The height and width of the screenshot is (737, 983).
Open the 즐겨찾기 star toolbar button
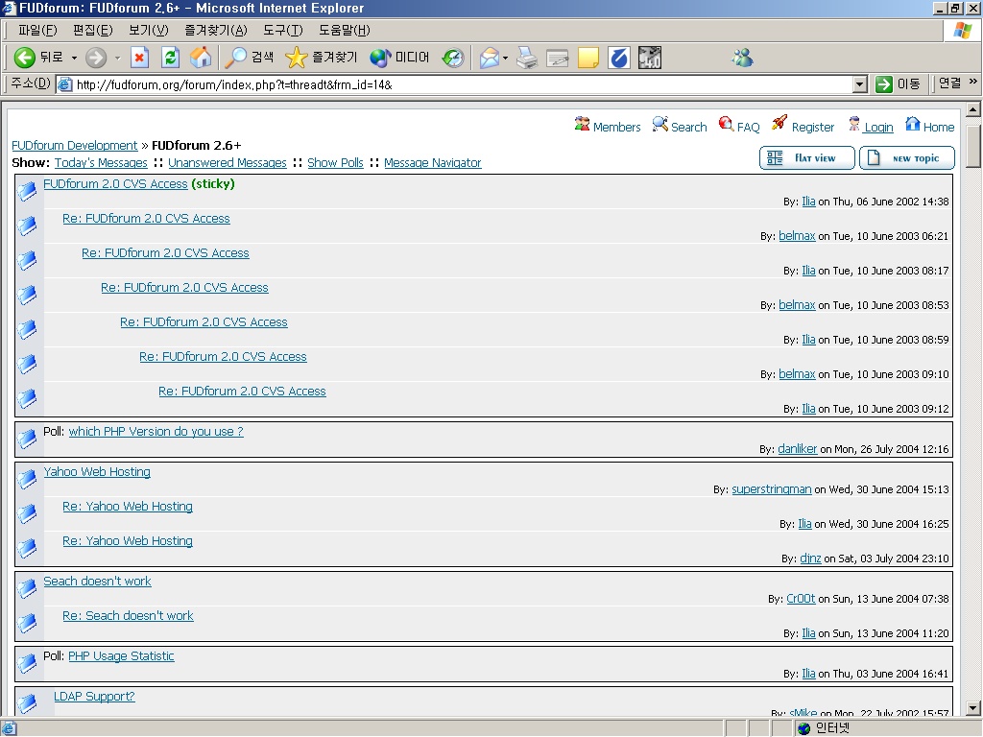pyautogui.click(x=321, y=58)
